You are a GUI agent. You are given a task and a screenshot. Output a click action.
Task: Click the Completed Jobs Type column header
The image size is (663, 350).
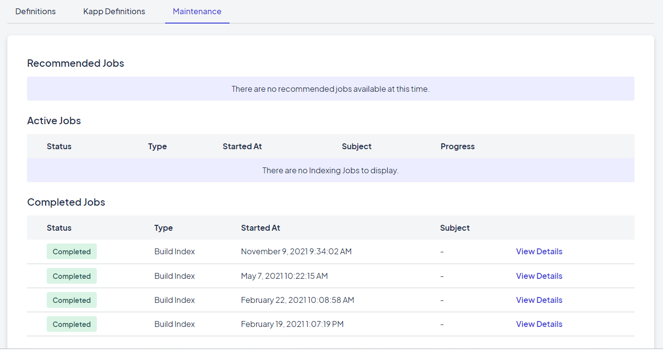coord(163,228)
